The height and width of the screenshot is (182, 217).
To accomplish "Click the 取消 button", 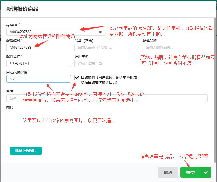I will 168,172.
